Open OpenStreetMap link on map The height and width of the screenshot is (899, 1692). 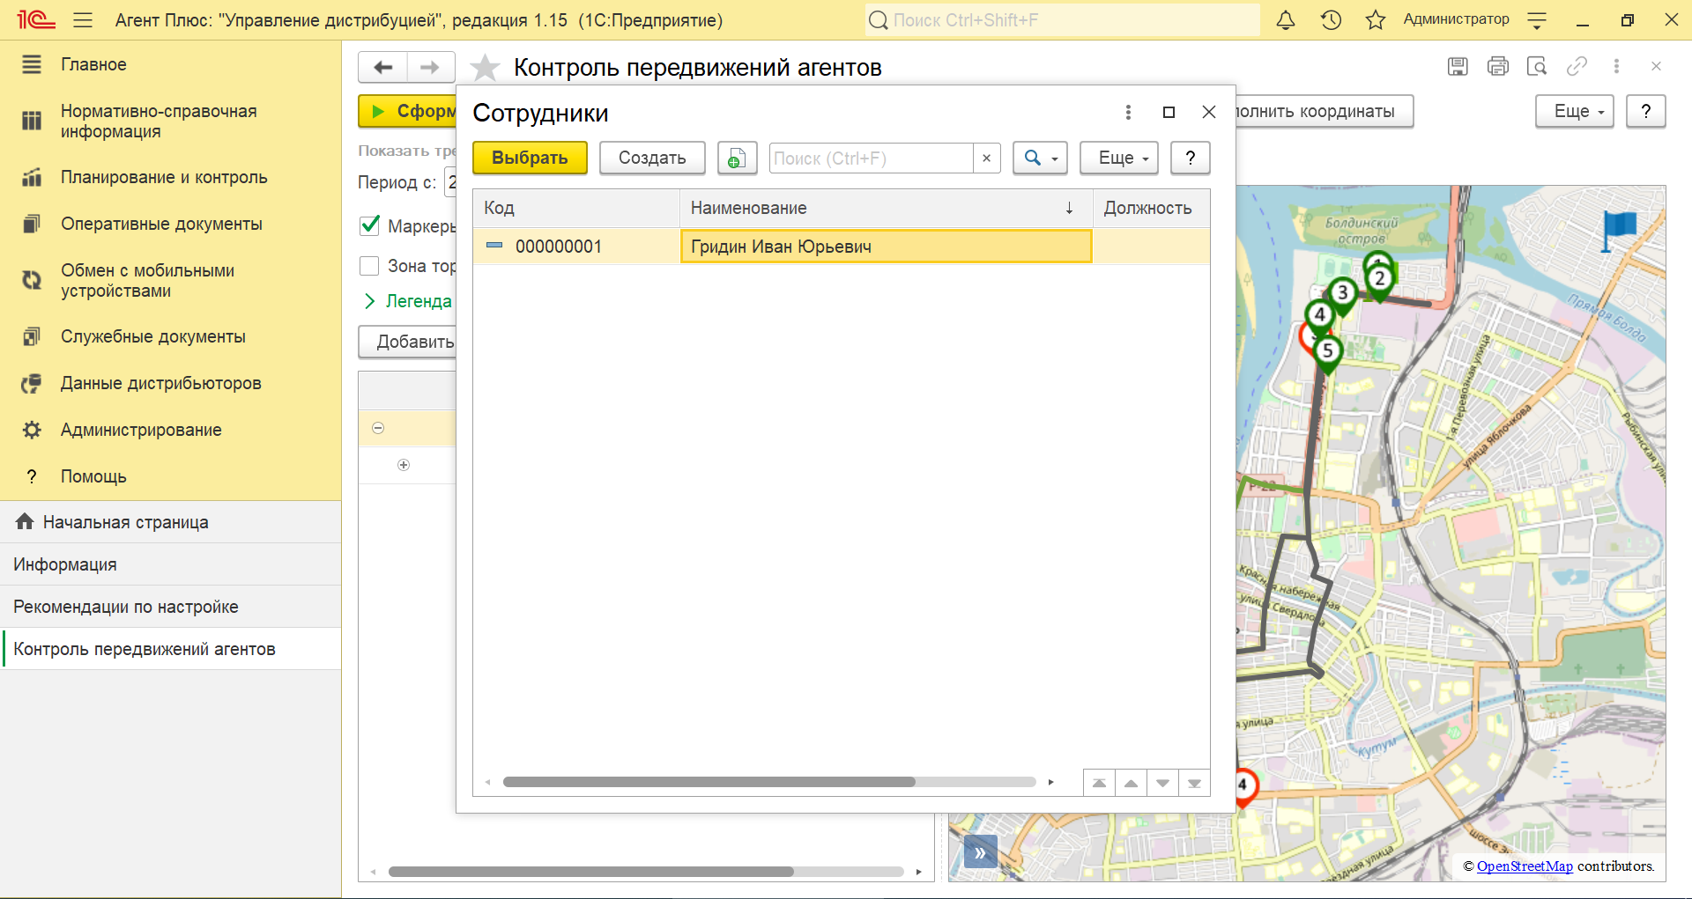(1525, 866)
